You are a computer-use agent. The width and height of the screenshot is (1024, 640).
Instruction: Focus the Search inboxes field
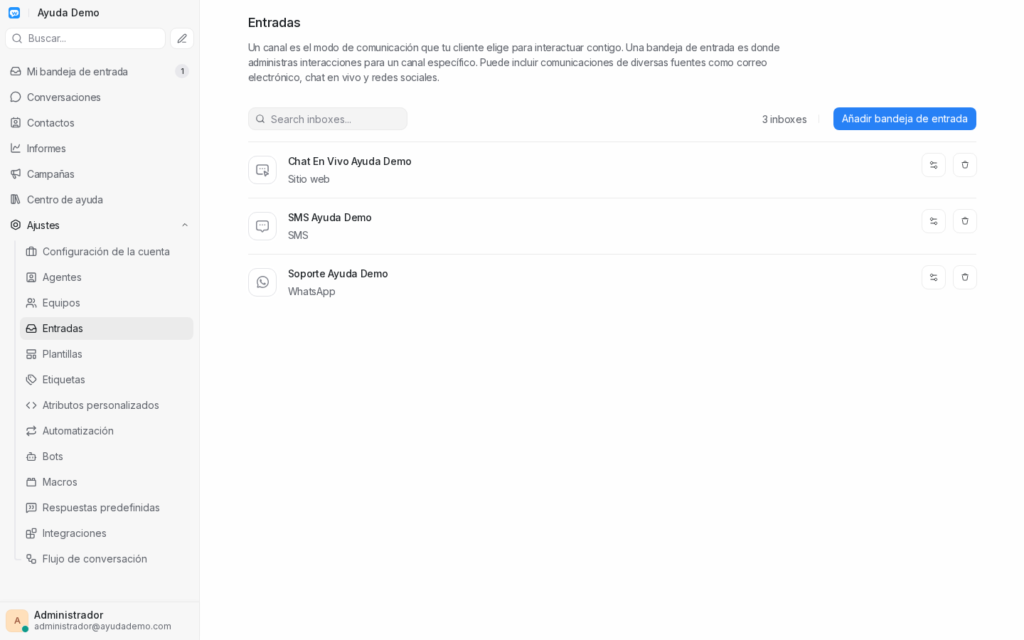(328, 119)
